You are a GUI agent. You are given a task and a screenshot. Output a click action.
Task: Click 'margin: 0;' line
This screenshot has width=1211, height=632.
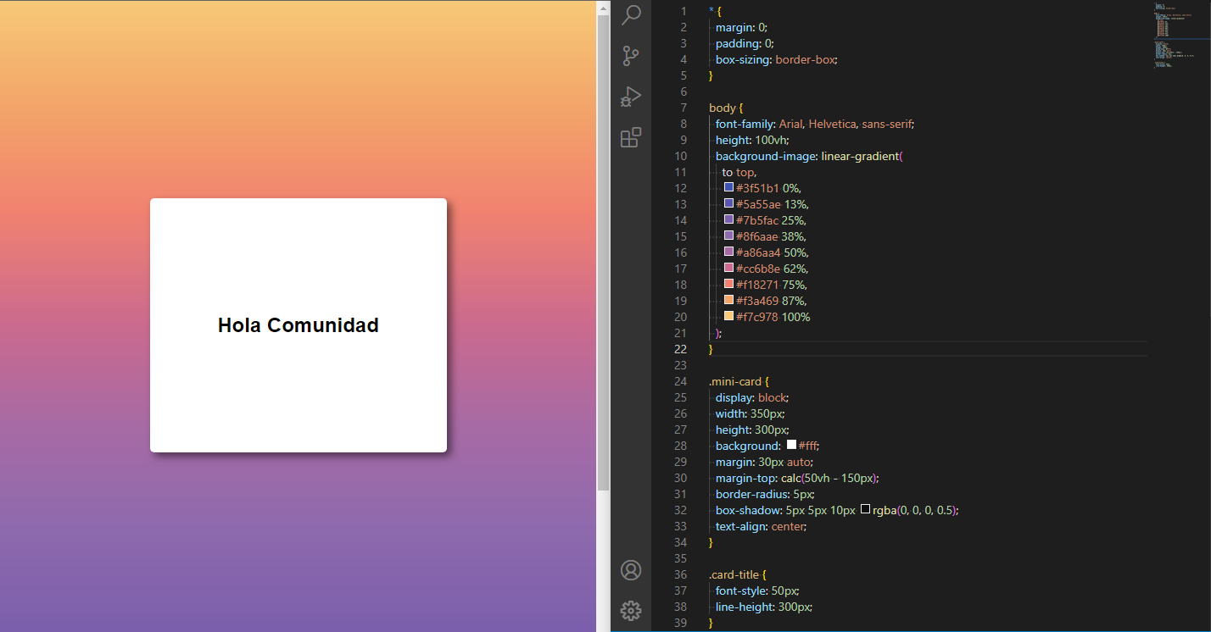741,27
